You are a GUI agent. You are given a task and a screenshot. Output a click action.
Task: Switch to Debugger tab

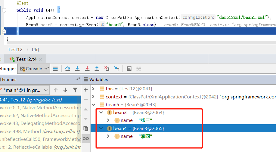pyautogui.click(x=8, y=69)
